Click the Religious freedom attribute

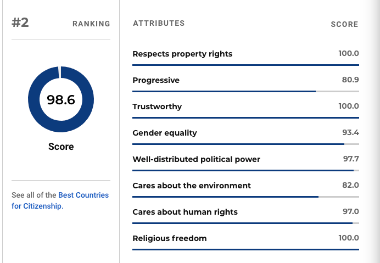point(169,238)
